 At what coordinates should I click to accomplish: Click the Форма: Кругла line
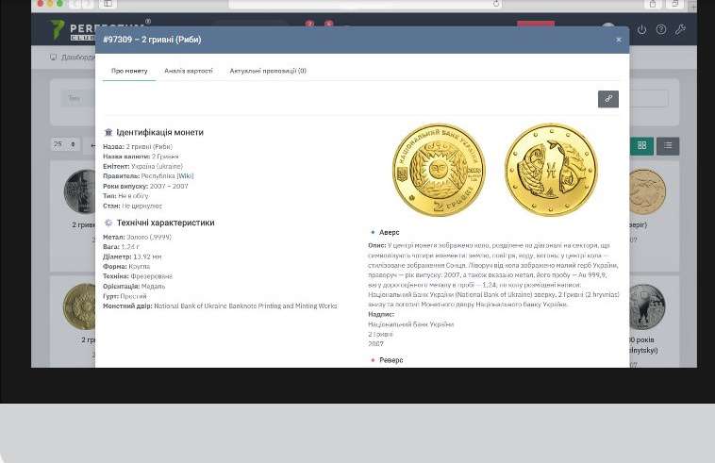[126, 267]
